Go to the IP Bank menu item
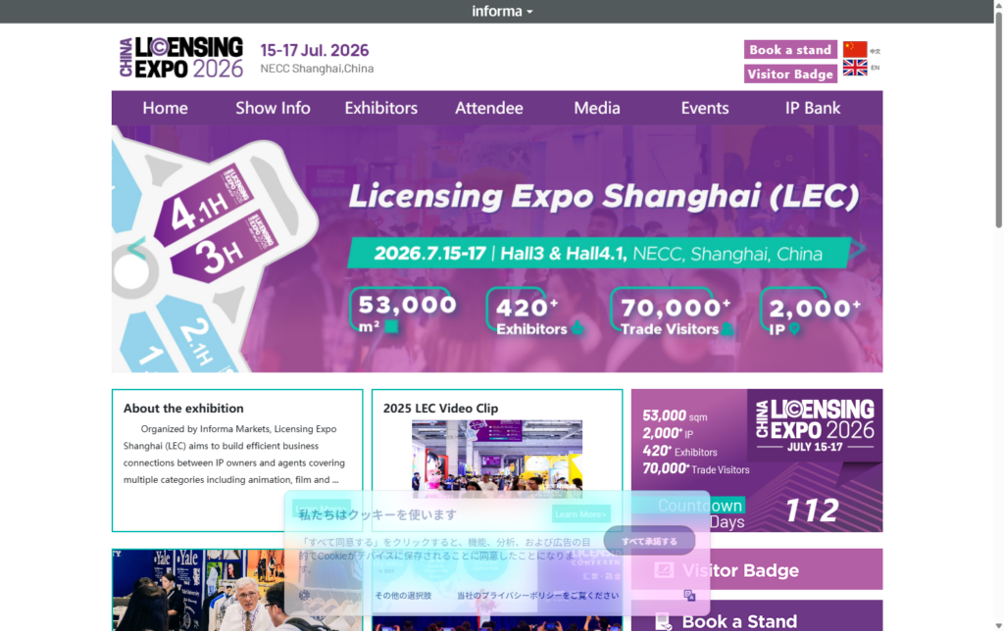The height and width of the screenshot is (631, 1004). tap(813, 108)
